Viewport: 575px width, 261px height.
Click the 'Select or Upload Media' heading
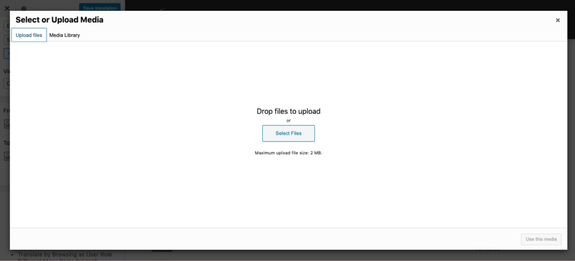[60, 20]
